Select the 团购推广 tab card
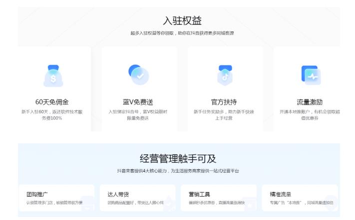Image resolution: width=355 pixels, height=220 pixels. click(56, 198)
